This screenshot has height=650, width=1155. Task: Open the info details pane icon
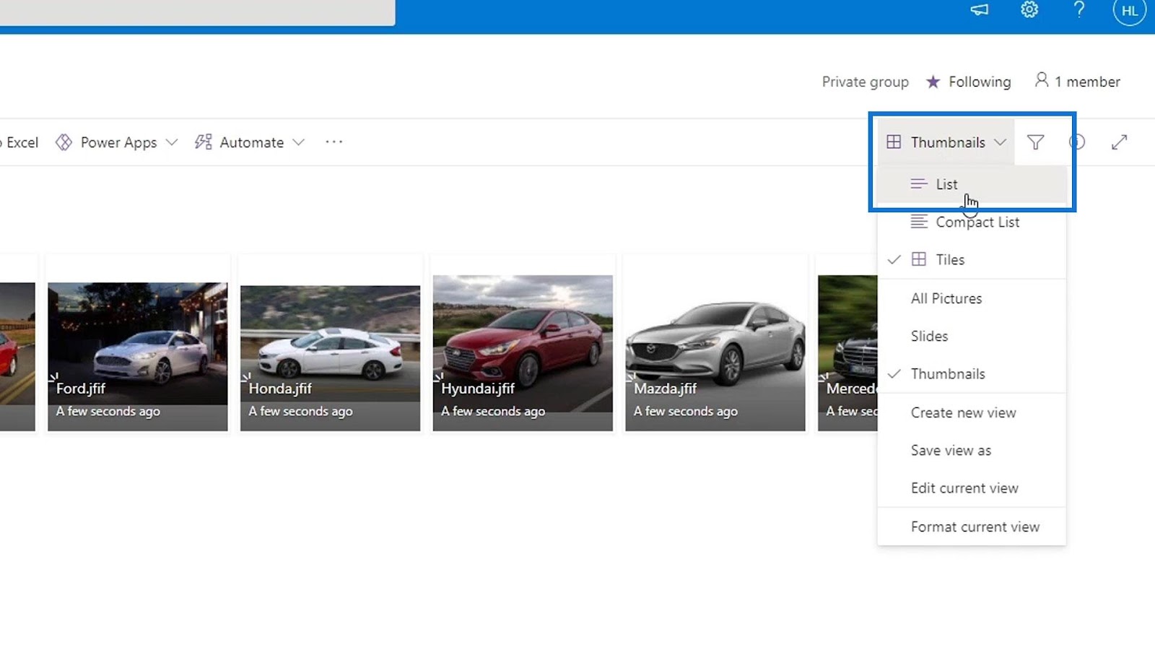point(1077,142)
